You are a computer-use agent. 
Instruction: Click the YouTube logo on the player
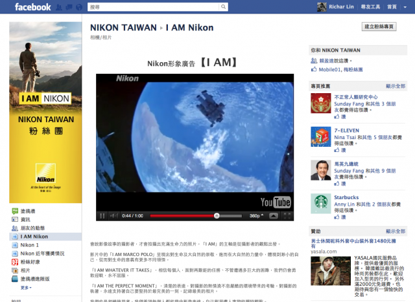(x=276, y=202)
